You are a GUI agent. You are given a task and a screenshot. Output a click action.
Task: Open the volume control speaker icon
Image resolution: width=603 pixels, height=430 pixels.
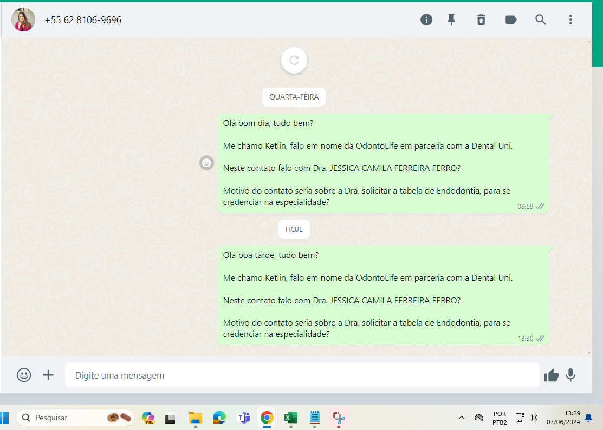[533, 418]
